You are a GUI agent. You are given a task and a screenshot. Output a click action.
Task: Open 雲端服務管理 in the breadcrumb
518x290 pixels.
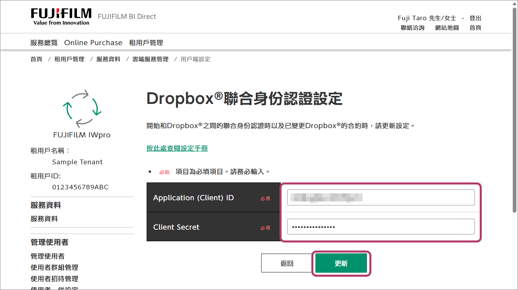pyautogui.click(x=150, y=59)
